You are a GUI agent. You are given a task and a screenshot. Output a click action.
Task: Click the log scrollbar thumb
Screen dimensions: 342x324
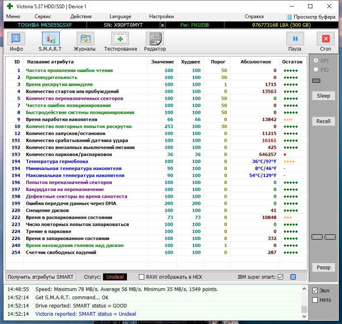[x=304, y=309]
